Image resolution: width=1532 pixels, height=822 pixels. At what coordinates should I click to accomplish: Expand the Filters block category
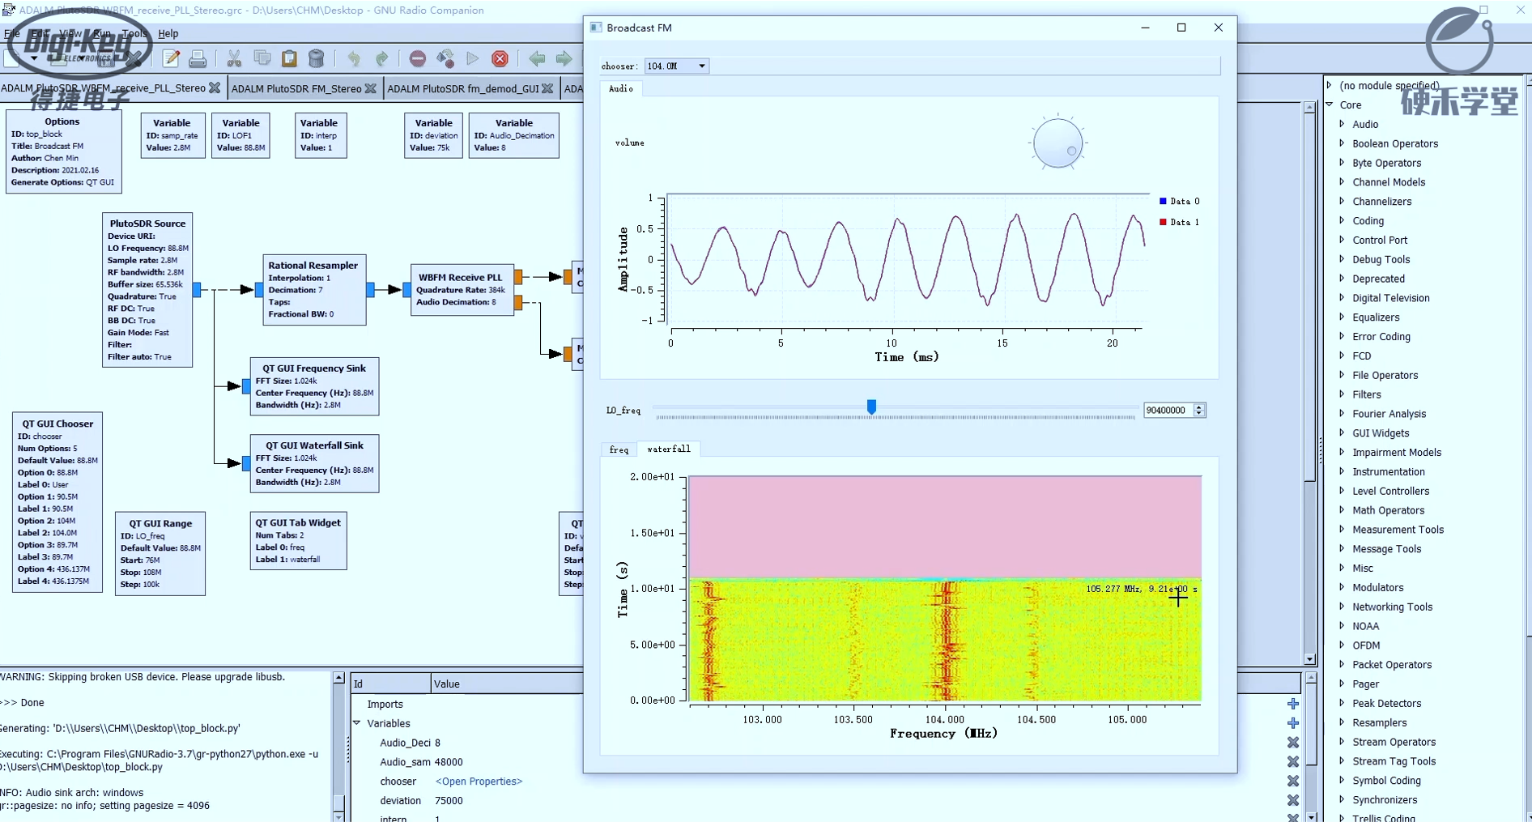coord(1343,394)
